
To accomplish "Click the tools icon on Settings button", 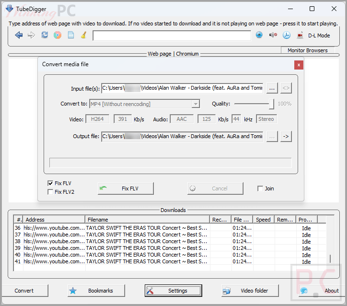I will (x=150, y=291).
